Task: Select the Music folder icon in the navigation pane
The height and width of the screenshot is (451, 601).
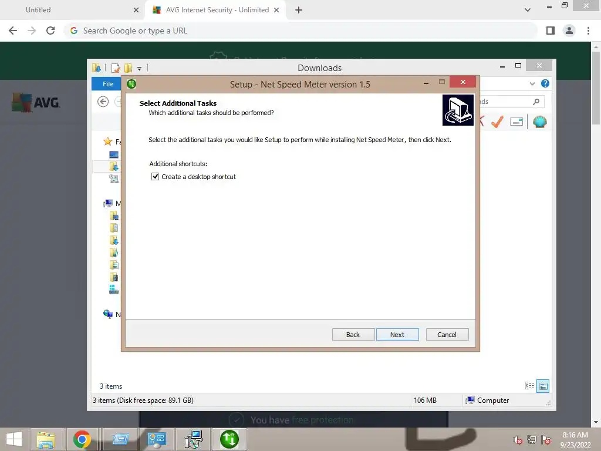Action: click(x=114, y=253)
